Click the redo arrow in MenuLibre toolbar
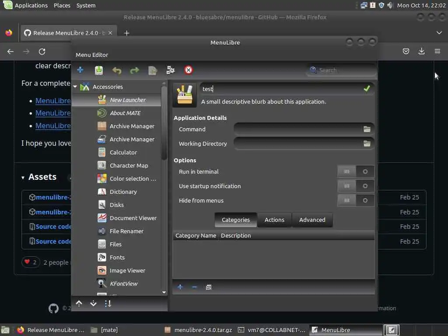 coord(135,70)
